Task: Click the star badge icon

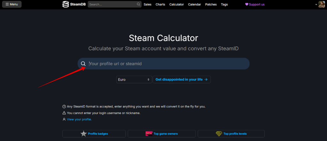Action: point(84,134)
